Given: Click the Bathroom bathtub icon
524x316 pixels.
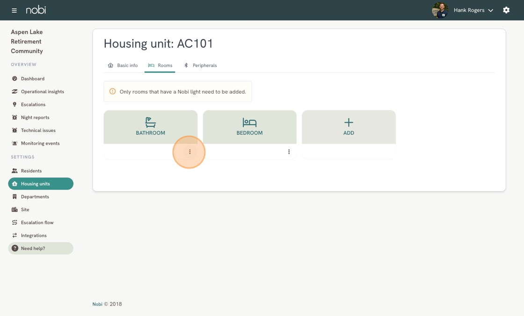Looking at the screenshot, I should pyautogui.click(x=150, y=122).
